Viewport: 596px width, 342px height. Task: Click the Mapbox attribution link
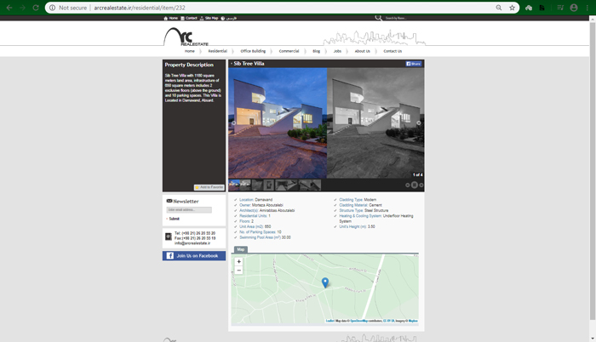point(413,321)
